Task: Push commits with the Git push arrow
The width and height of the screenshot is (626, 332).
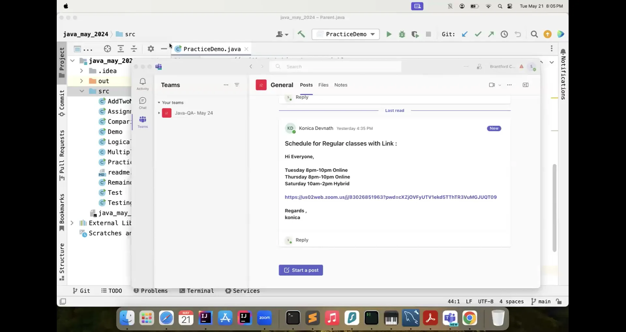Action: tap(491, 34)
